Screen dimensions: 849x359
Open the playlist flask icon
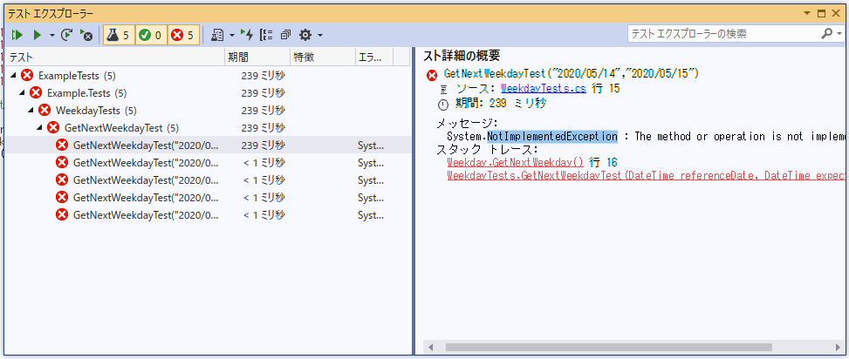pos(217,35)
